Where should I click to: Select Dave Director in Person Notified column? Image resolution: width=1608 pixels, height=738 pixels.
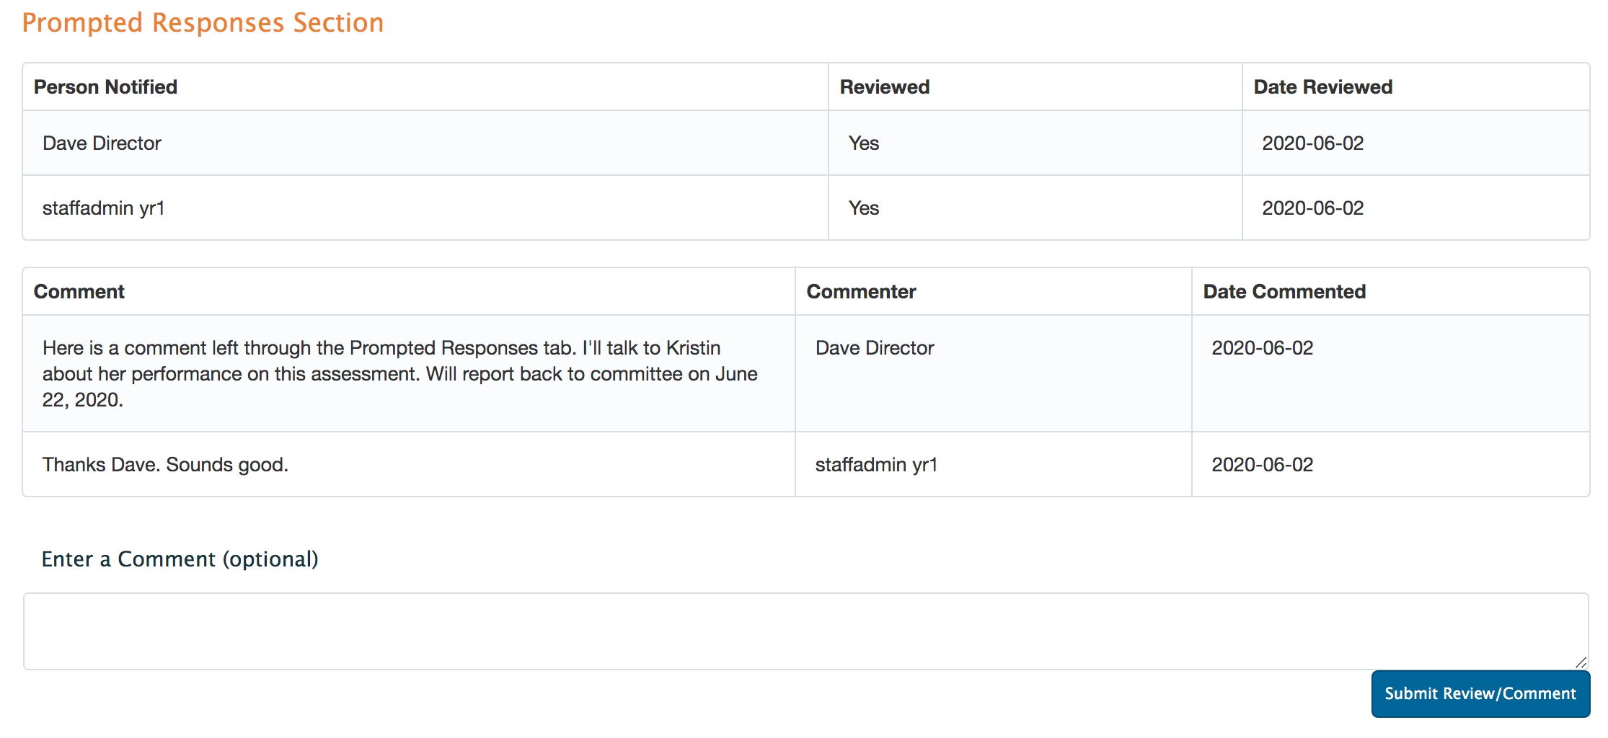point(102,143)
